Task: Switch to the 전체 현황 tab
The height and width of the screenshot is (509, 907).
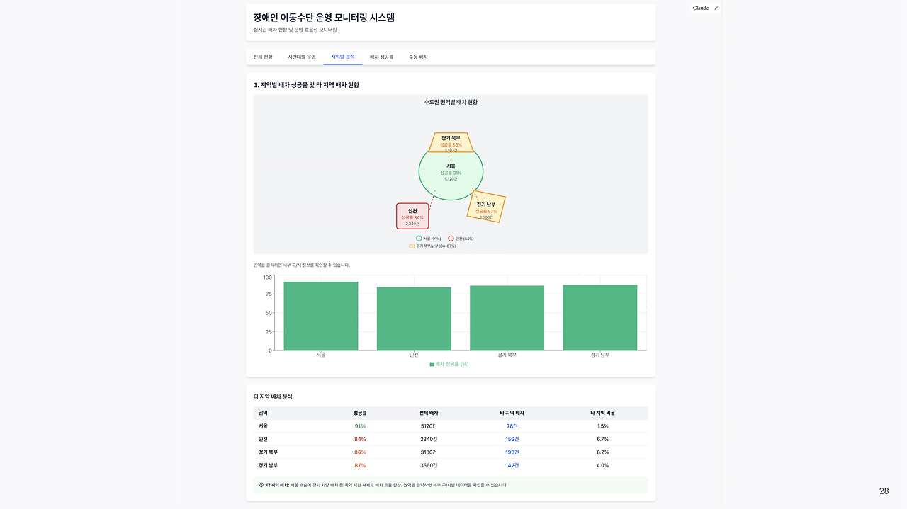Action: point(263,56)
